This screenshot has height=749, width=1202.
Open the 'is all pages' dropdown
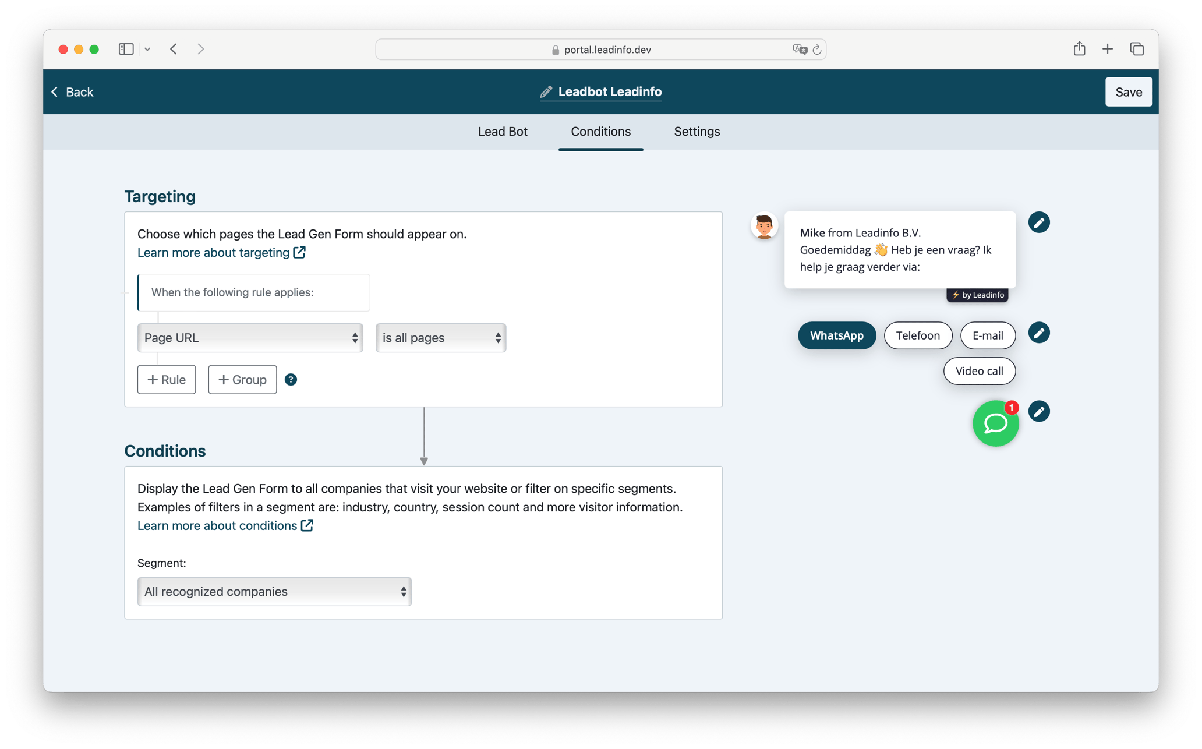(x=440, y=338)
